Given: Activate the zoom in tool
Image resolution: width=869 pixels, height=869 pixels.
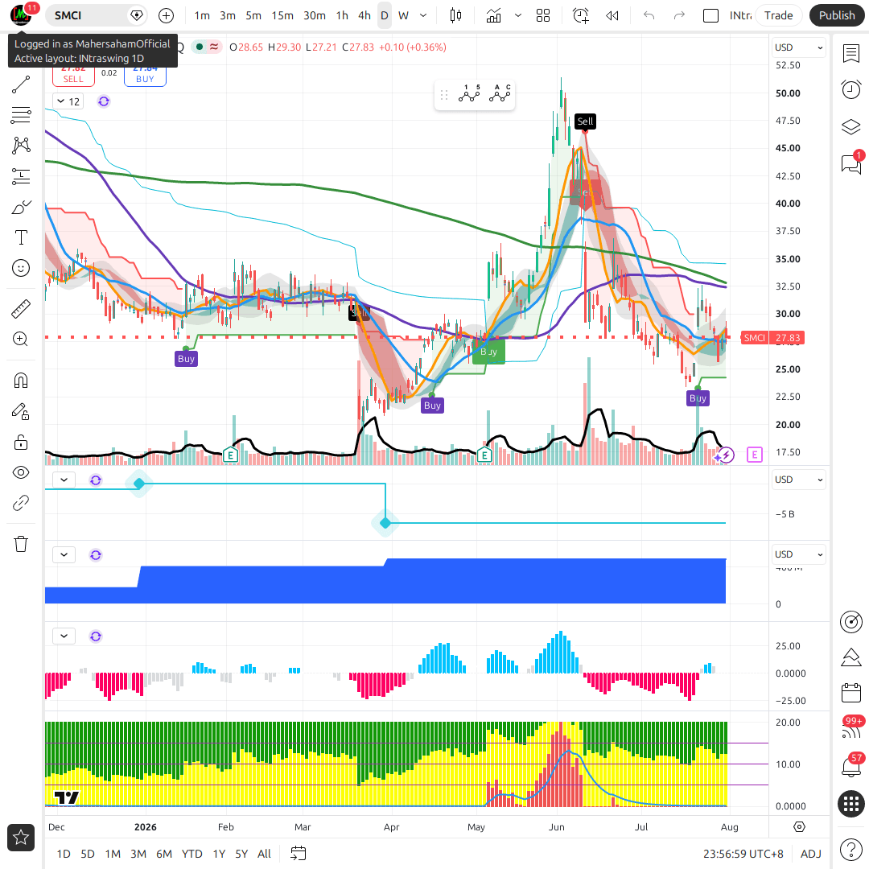Looking at the screenshot, I should pyautogui.click(x=21, y=340).
